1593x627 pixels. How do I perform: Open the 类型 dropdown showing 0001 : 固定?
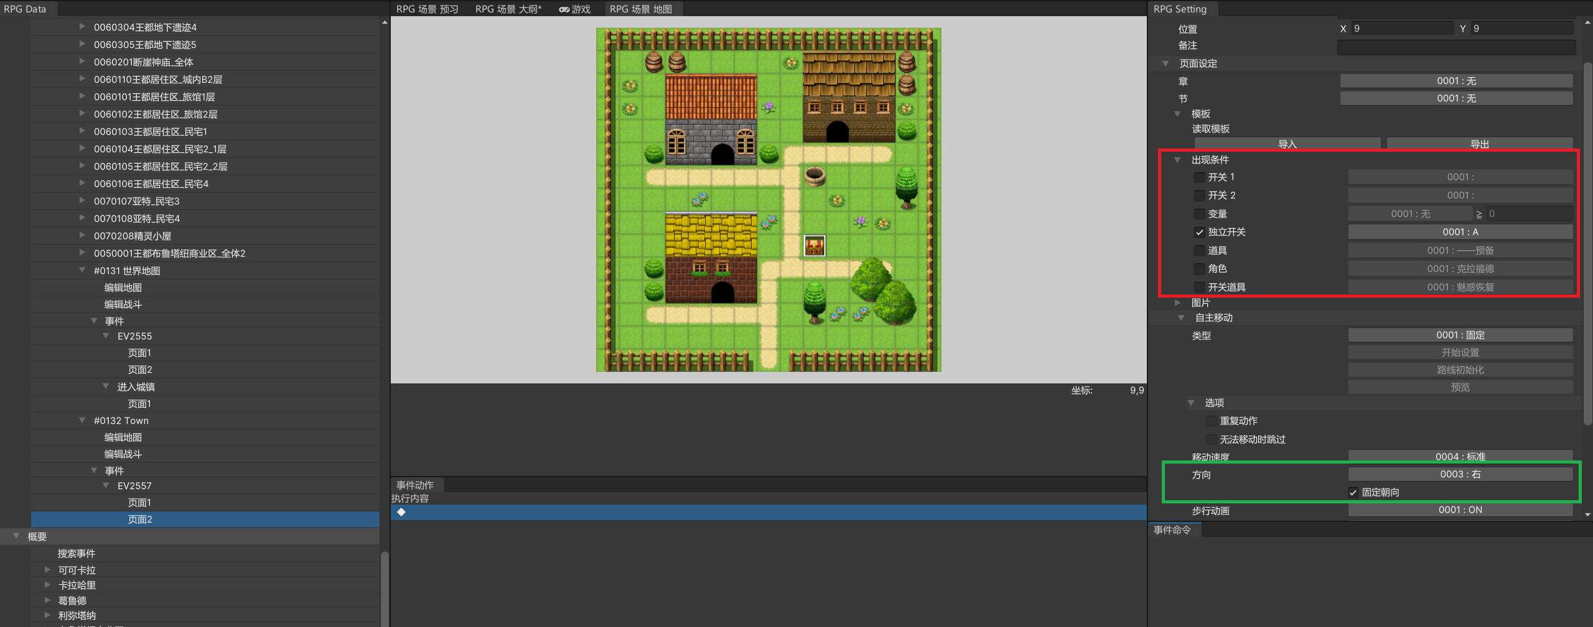(x=1460, y=336)
